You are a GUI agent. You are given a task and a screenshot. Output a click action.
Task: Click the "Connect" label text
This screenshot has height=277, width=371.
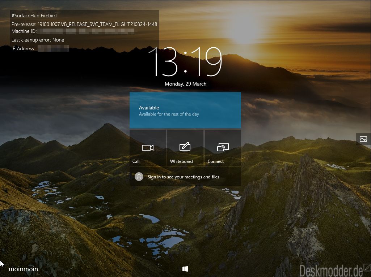pyautogui.click(x=216, y=161)
